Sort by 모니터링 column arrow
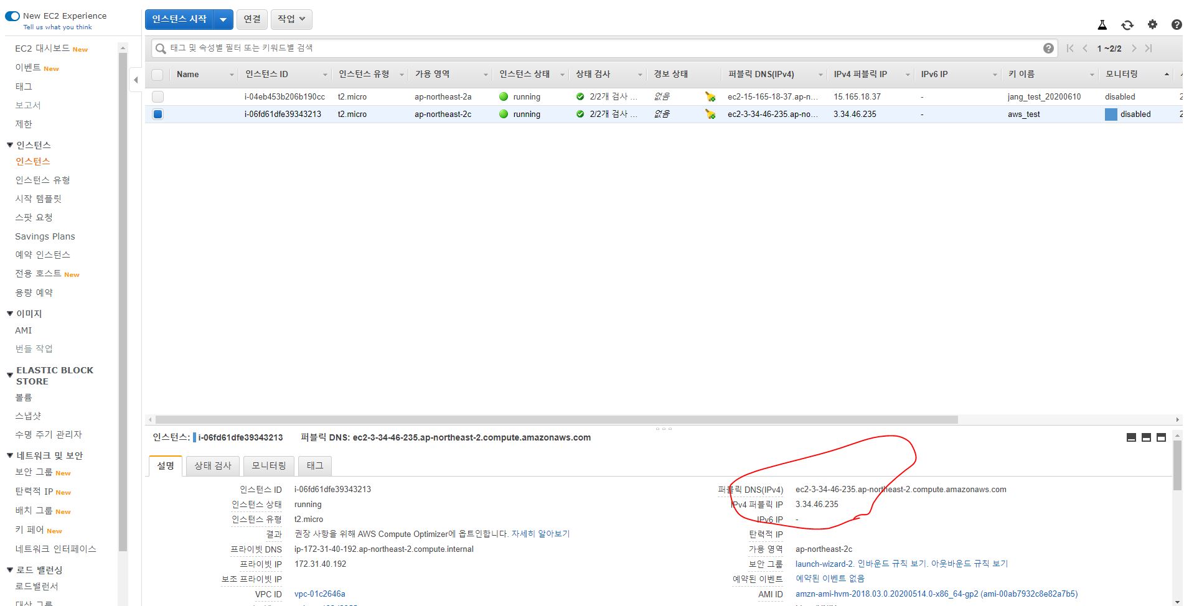 point(1166,75)
